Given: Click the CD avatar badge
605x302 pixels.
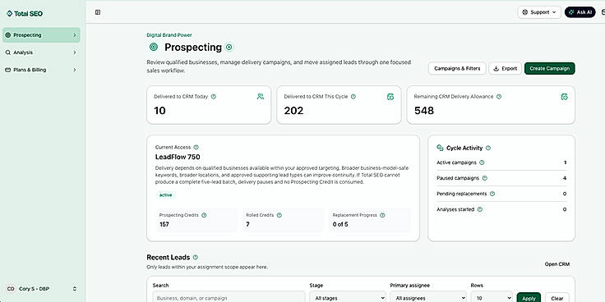Looking at the screenshot, I should [11, 289].
